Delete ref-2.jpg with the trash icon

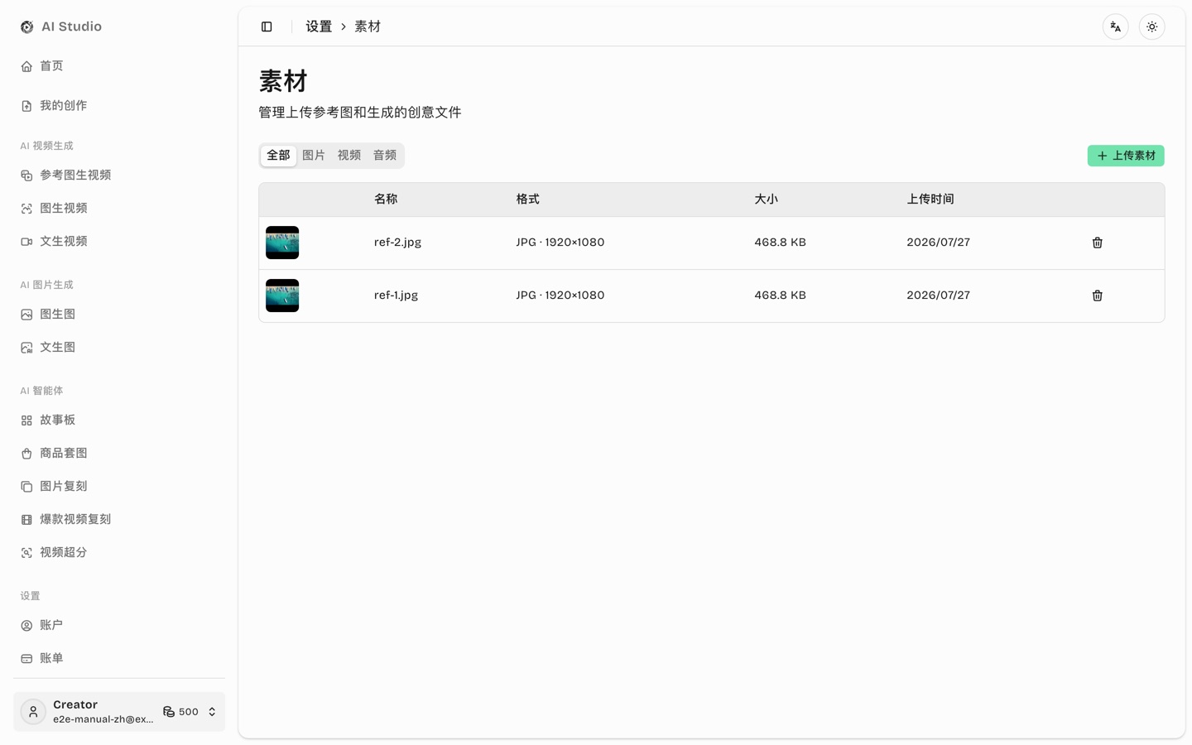pyautogui.click(x=1097, y=243)
